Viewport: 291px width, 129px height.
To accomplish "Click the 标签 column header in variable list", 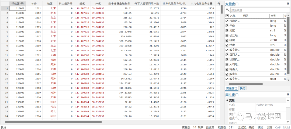I will click(246, 16).
